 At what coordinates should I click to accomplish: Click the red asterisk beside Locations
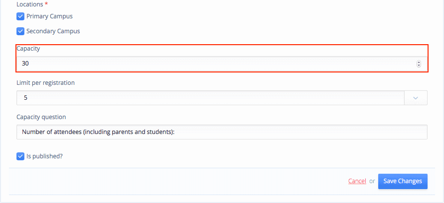pos(46,3)
